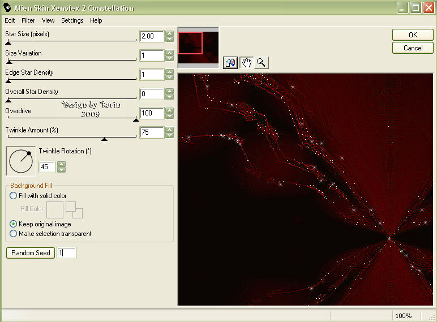This screenshot has width=437, height=322.
Task: Increase Twinkle Rotation with up arrow
Action: [x=62, y=164]
